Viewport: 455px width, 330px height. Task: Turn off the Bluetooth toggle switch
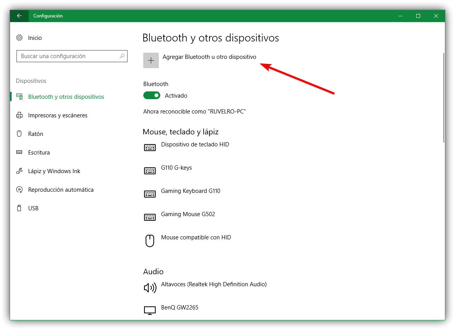click(152, 96)
